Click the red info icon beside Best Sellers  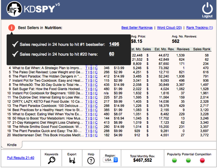click(12, 27)
